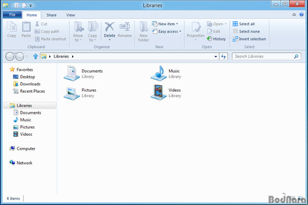
Task: Select the Pictures library icon
Action: click(x=72, y=93)
